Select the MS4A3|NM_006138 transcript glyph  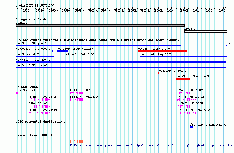tap(39, 106)
